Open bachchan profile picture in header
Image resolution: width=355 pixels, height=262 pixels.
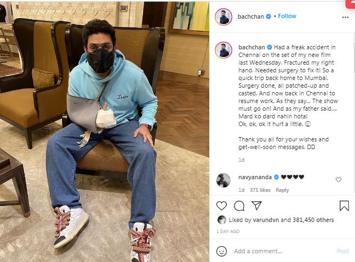(224, 17)
